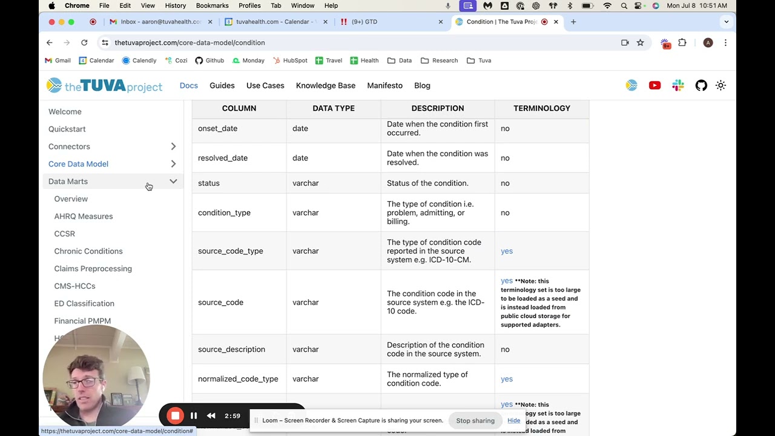Open the Docs nav item
Image resolution: width=775 pixels, height=436 pixels.
pos(189,85)
